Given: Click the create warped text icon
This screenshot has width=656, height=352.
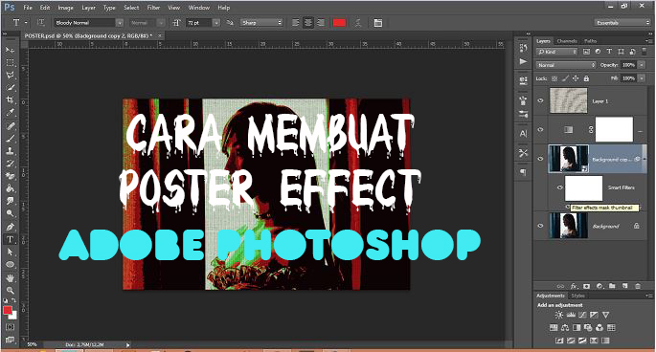Looking at the screenshot, I should pos(358,23).
